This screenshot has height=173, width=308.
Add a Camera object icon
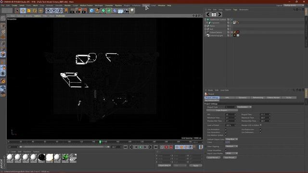pyautogui.click(x=126, y=11)
